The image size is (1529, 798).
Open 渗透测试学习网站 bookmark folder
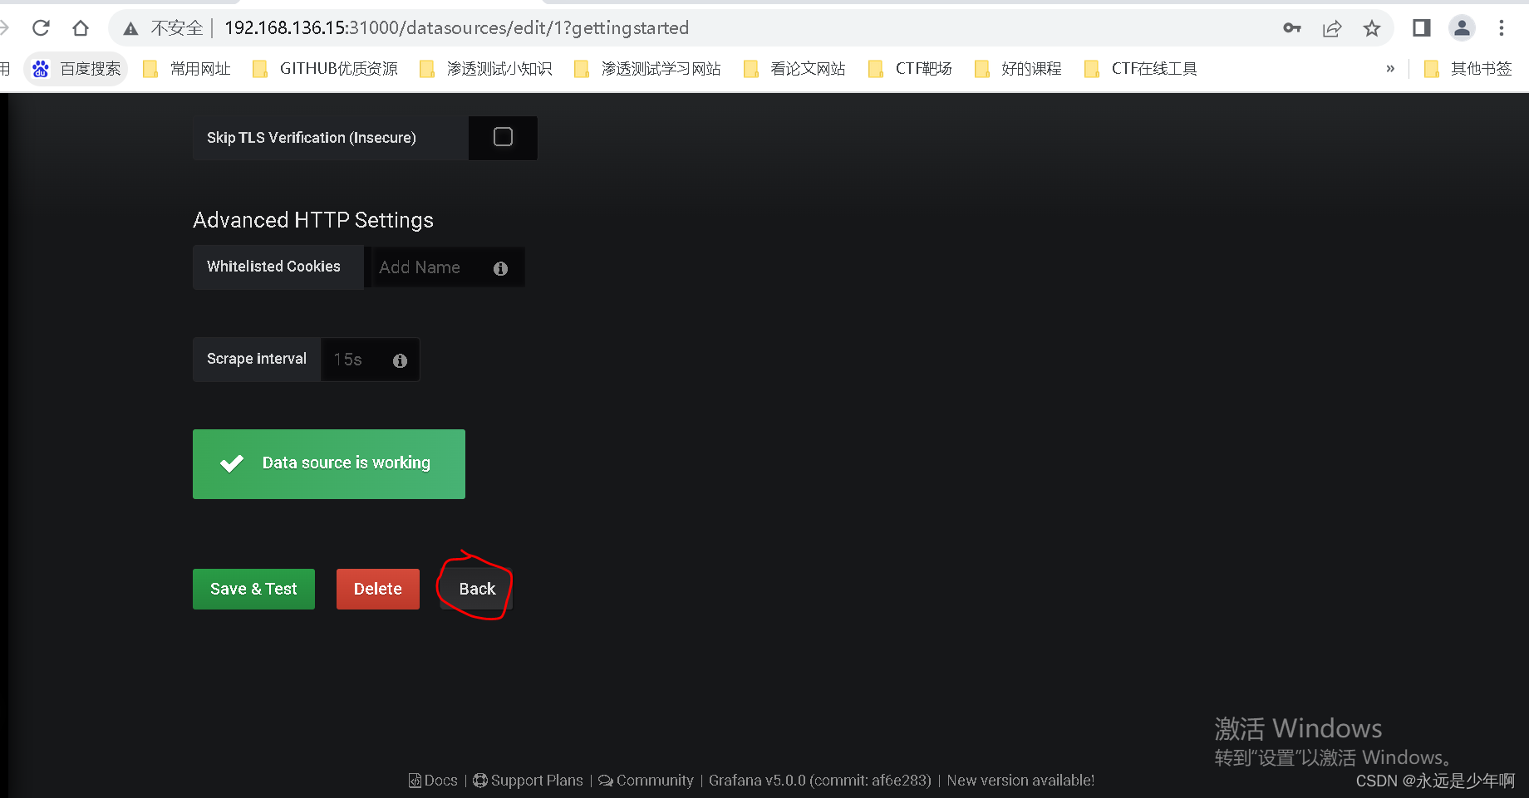(x=647, y=69)
